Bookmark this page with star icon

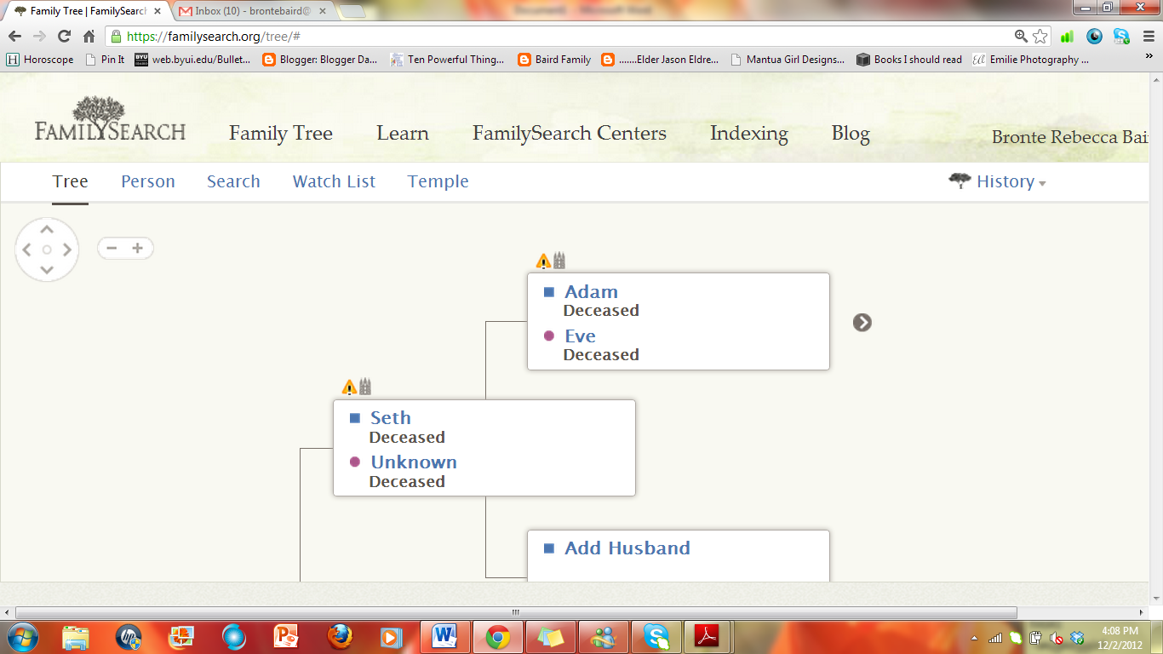coord(1040,36)
